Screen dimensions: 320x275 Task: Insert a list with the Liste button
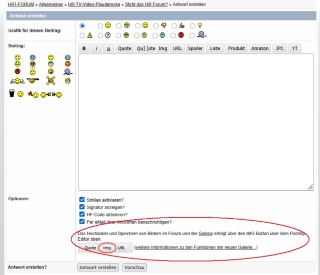[215, 48]
